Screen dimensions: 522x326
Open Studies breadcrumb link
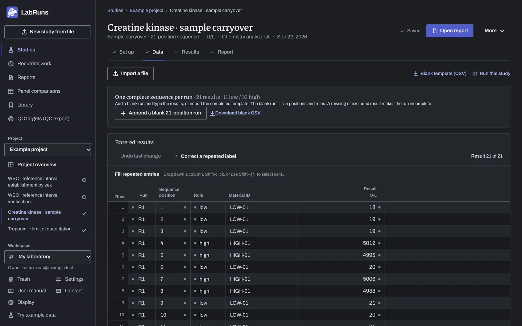[x=115, y=11]
